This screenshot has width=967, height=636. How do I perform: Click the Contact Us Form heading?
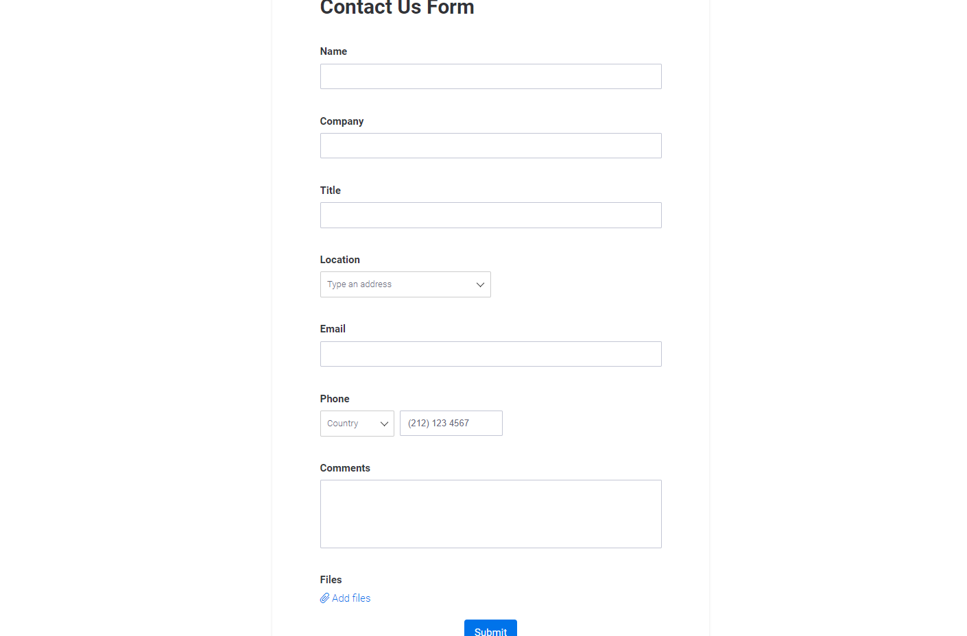(x=396, y=8)
